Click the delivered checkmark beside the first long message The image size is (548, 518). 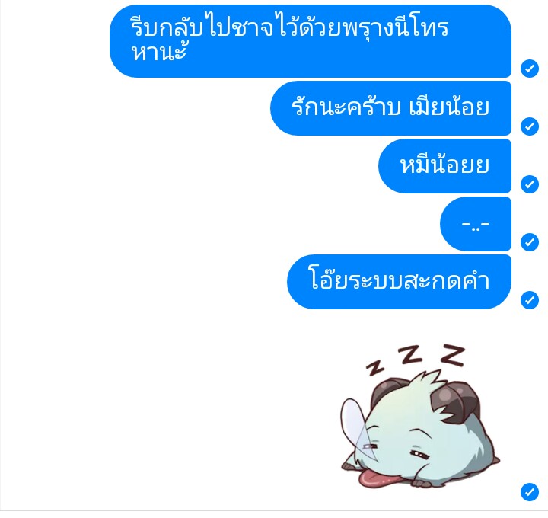[x=530, y=69]
